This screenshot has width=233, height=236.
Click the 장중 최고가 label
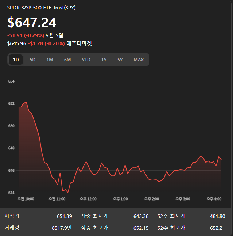coord(94,228)
